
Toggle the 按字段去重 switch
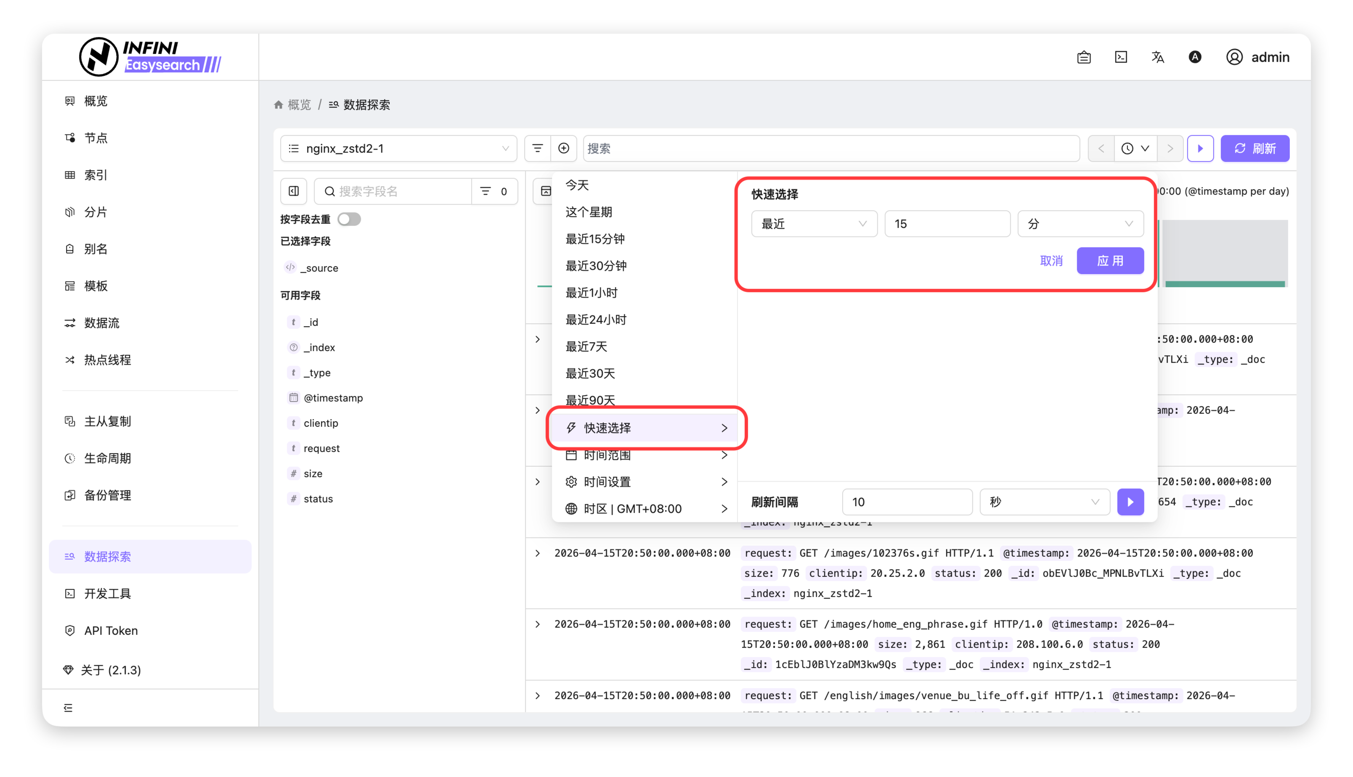pyautogui.click(x=349, y=219)
